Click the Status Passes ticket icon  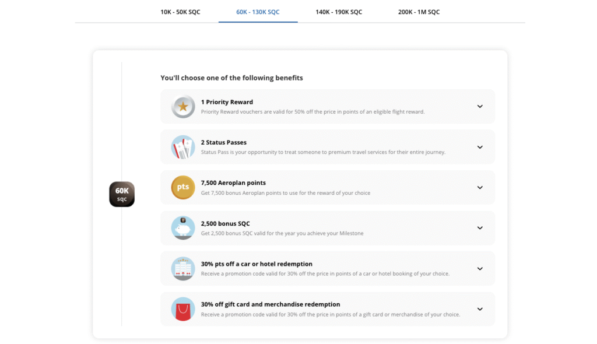pyautogui.click(x=183, y=147)
